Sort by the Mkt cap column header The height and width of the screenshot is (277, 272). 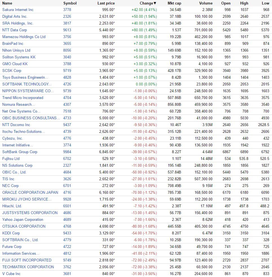tap(174, 3)
